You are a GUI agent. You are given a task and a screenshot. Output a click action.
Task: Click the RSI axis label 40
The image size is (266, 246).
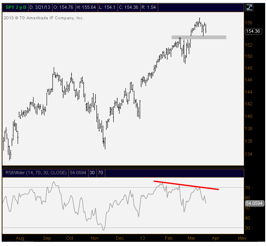point(248,218)
